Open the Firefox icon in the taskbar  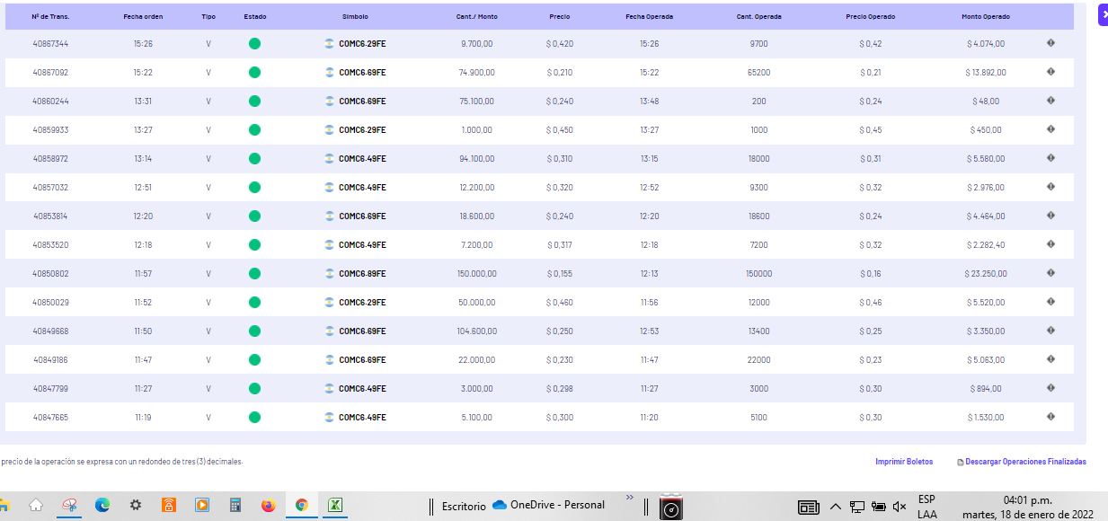[268, 506]
